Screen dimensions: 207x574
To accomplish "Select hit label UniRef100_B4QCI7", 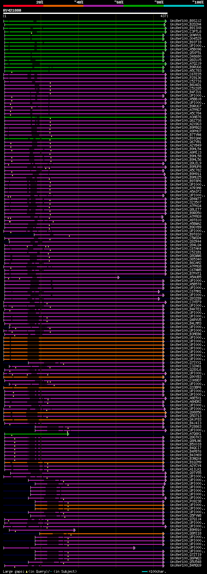I will tap(186, 448).
